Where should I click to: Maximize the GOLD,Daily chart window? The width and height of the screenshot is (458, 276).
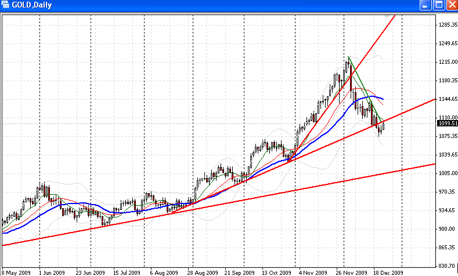pyautogui.click(x=439, y=5)
